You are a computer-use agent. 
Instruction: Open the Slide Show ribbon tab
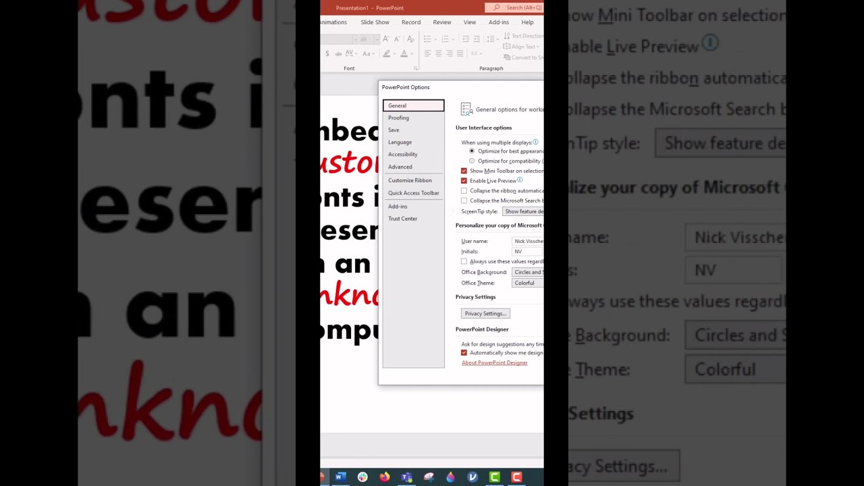coord(375,22)
